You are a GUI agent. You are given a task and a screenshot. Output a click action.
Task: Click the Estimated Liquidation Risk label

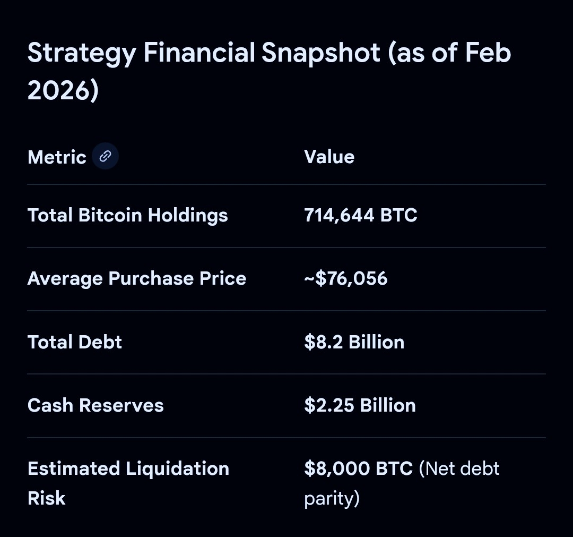coord(128,468)
